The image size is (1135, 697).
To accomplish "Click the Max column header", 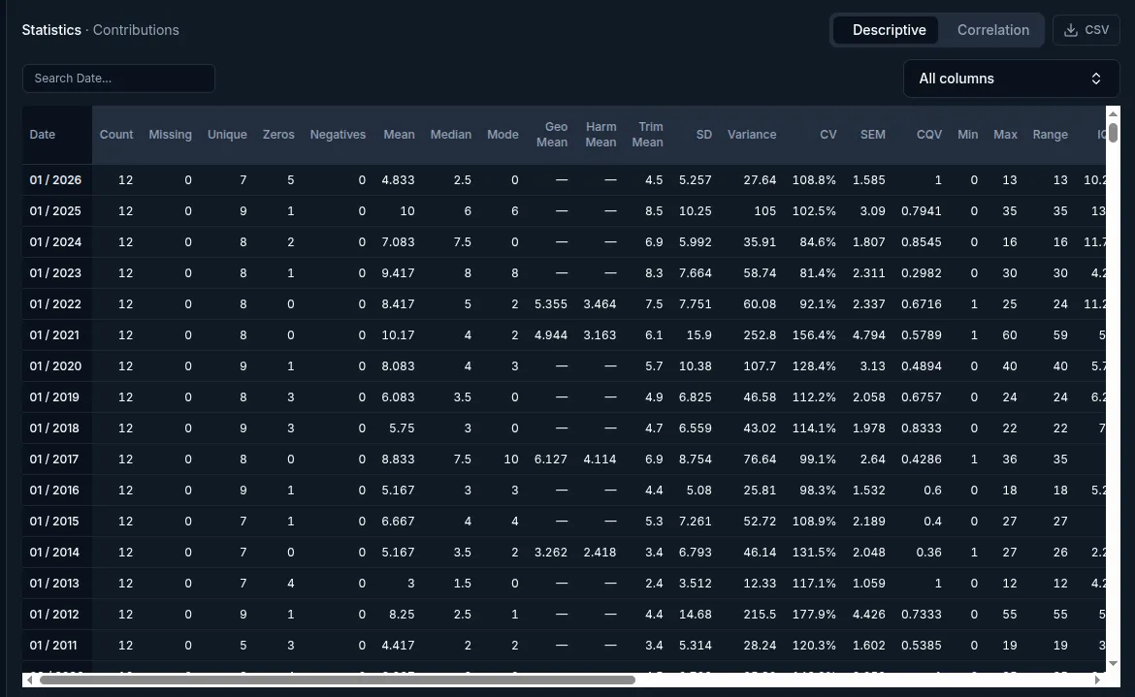I will [1005, 135].
